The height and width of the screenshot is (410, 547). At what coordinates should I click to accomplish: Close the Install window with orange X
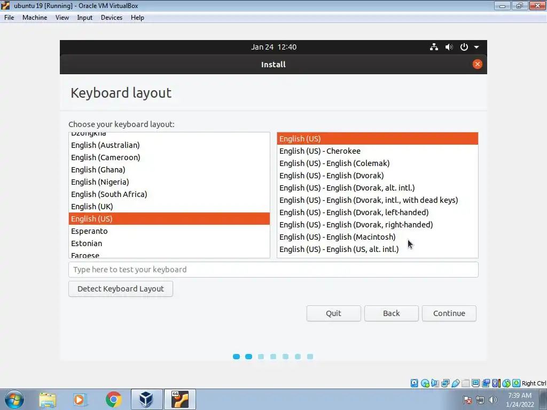tap(477, 64)
